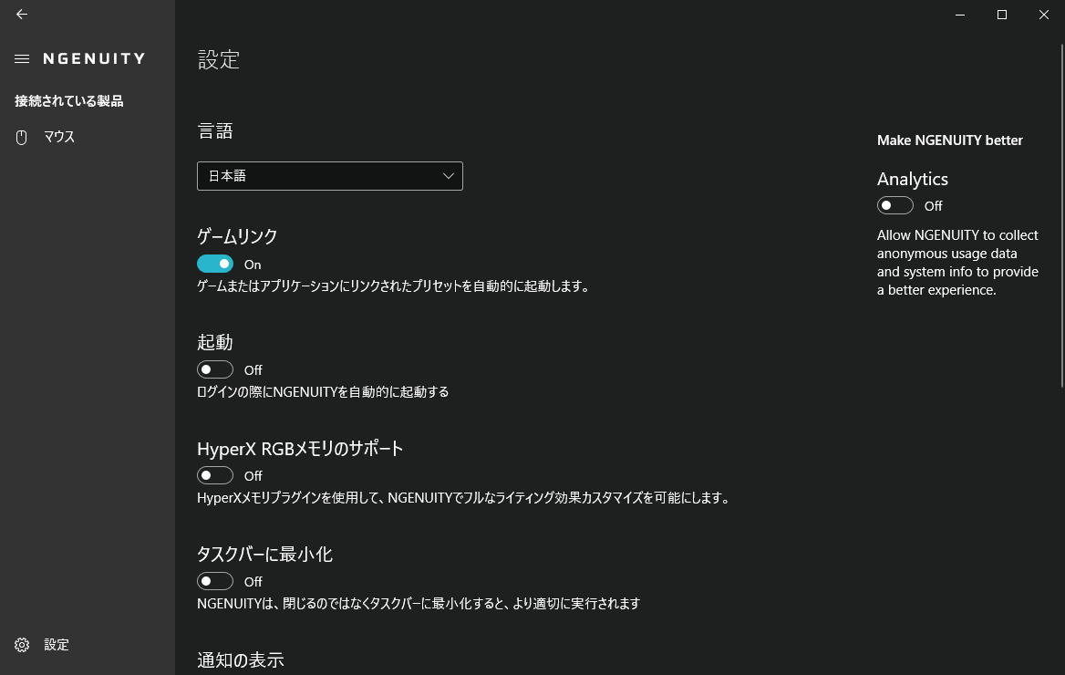Enable the タスクバーに最小化 toggle
1065x675 pixels.
215,581
